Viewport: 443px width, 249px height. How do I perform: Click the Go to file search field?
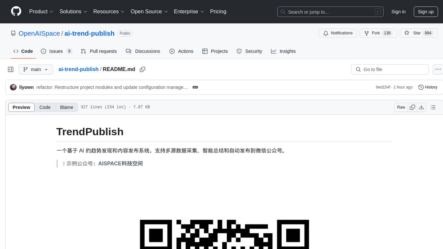(390, 69)
